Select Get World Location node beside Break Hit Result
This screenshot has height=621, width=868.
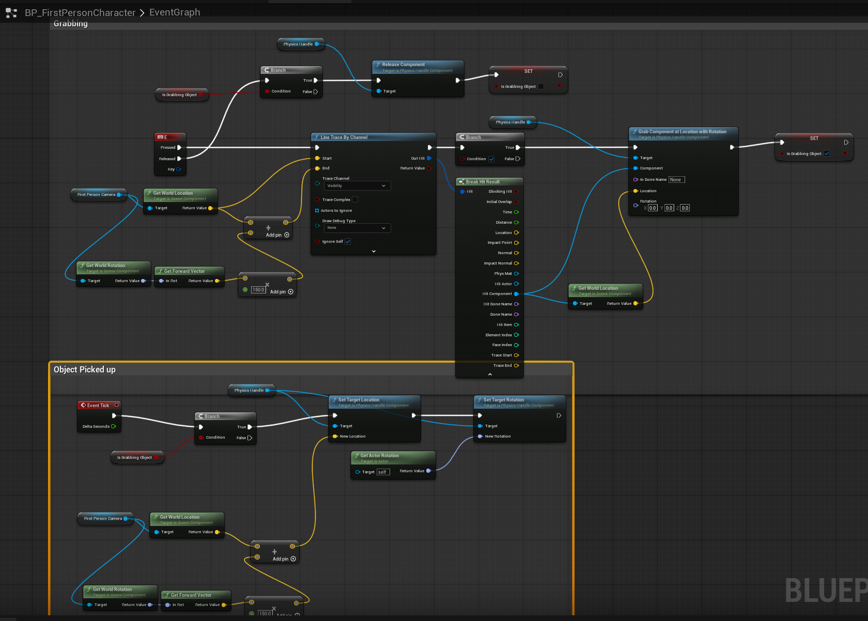pyautogui.click(x=606, y=297)
